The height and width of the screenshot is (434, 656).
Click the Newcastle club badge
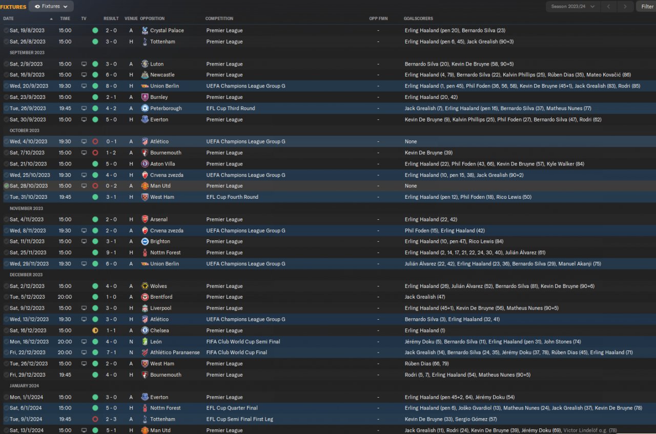coord(145,75)
